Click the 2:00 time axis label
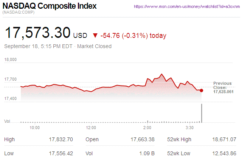The width and height of the screenshot is (242, 159). click(147, 128)
